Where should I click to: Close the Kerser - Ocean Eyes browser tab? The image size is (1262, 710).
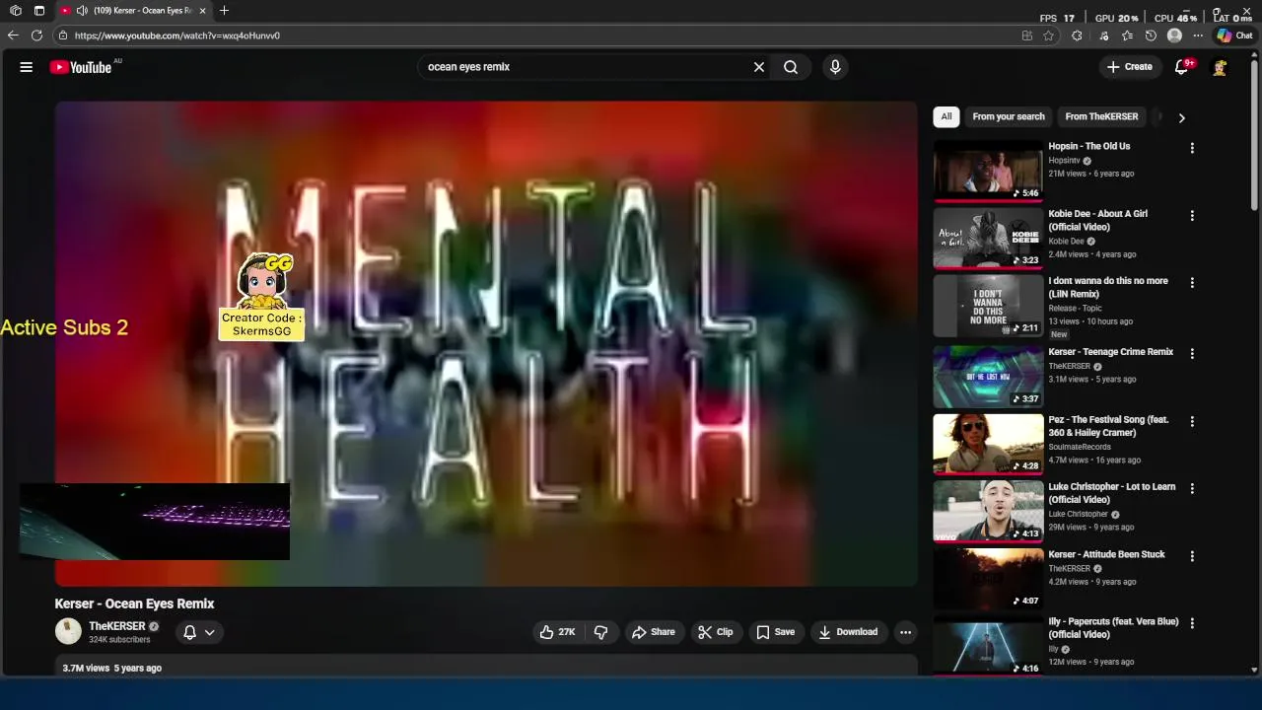tap(203, 11)
